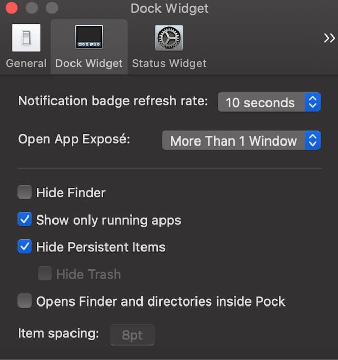Click the Hide Persistent Items label text
This screenshot has width=338, height=360.
tap(100, 247)
